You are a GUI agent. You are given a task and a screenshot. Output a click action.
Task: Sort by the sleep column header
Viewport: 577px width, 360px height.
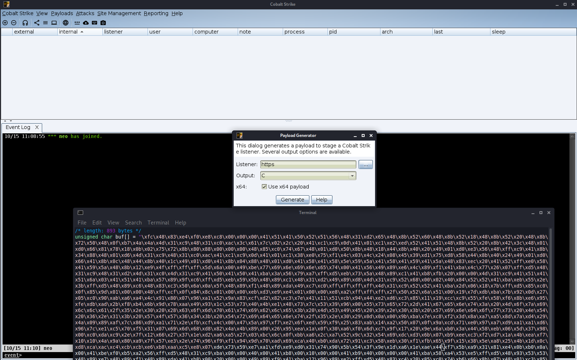(533, 32)
